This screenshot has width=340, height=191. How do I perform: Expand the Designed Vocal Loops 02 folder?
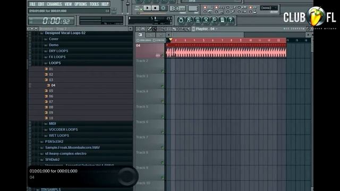click(x=65, y=33)
